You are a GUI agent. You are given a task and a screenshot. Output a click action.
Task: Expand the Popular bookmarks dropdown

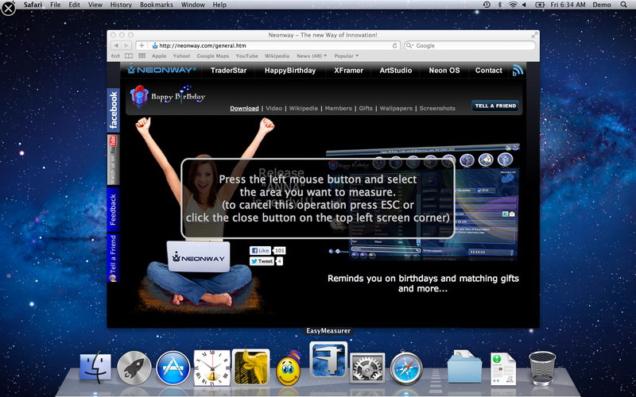click(346, 56)
